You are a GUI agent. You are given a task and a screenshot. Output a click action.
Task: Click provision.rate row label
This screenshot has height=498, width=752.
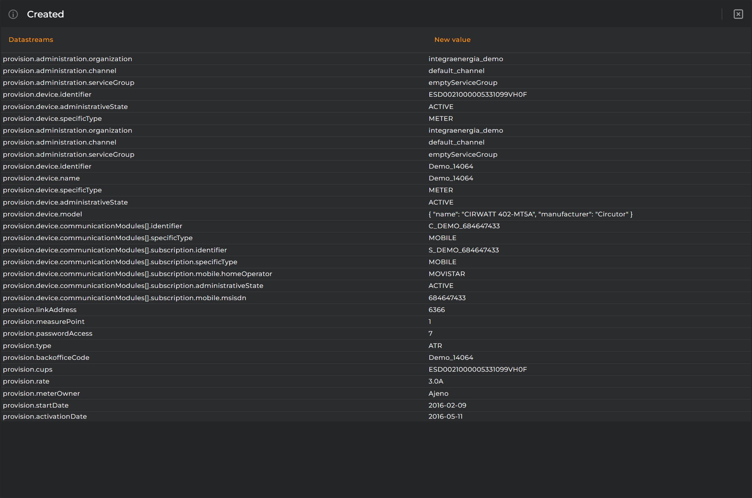26,381
